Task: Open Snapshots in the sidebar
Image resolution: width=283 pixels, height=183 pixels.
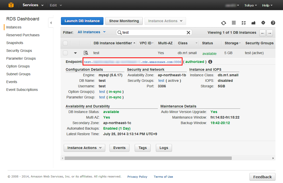Action: pyautogui.click(x=15, y=43)
